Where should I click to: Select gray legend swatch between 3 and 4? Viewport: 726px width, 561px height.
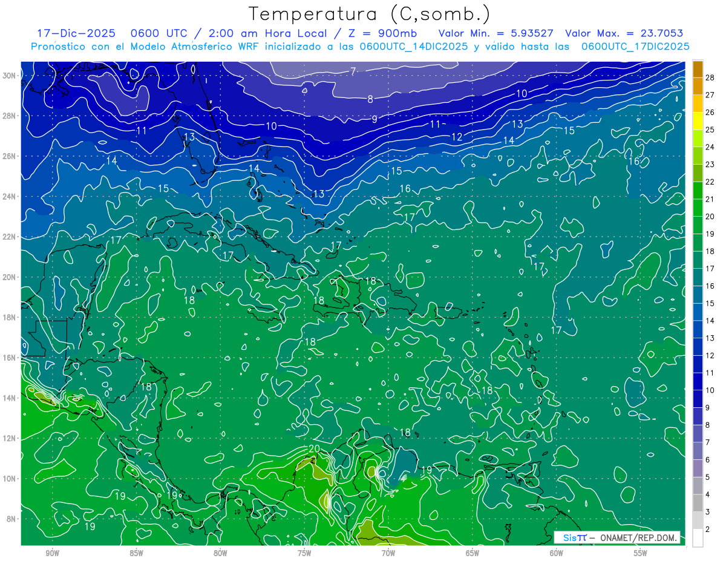pos(698,504)
